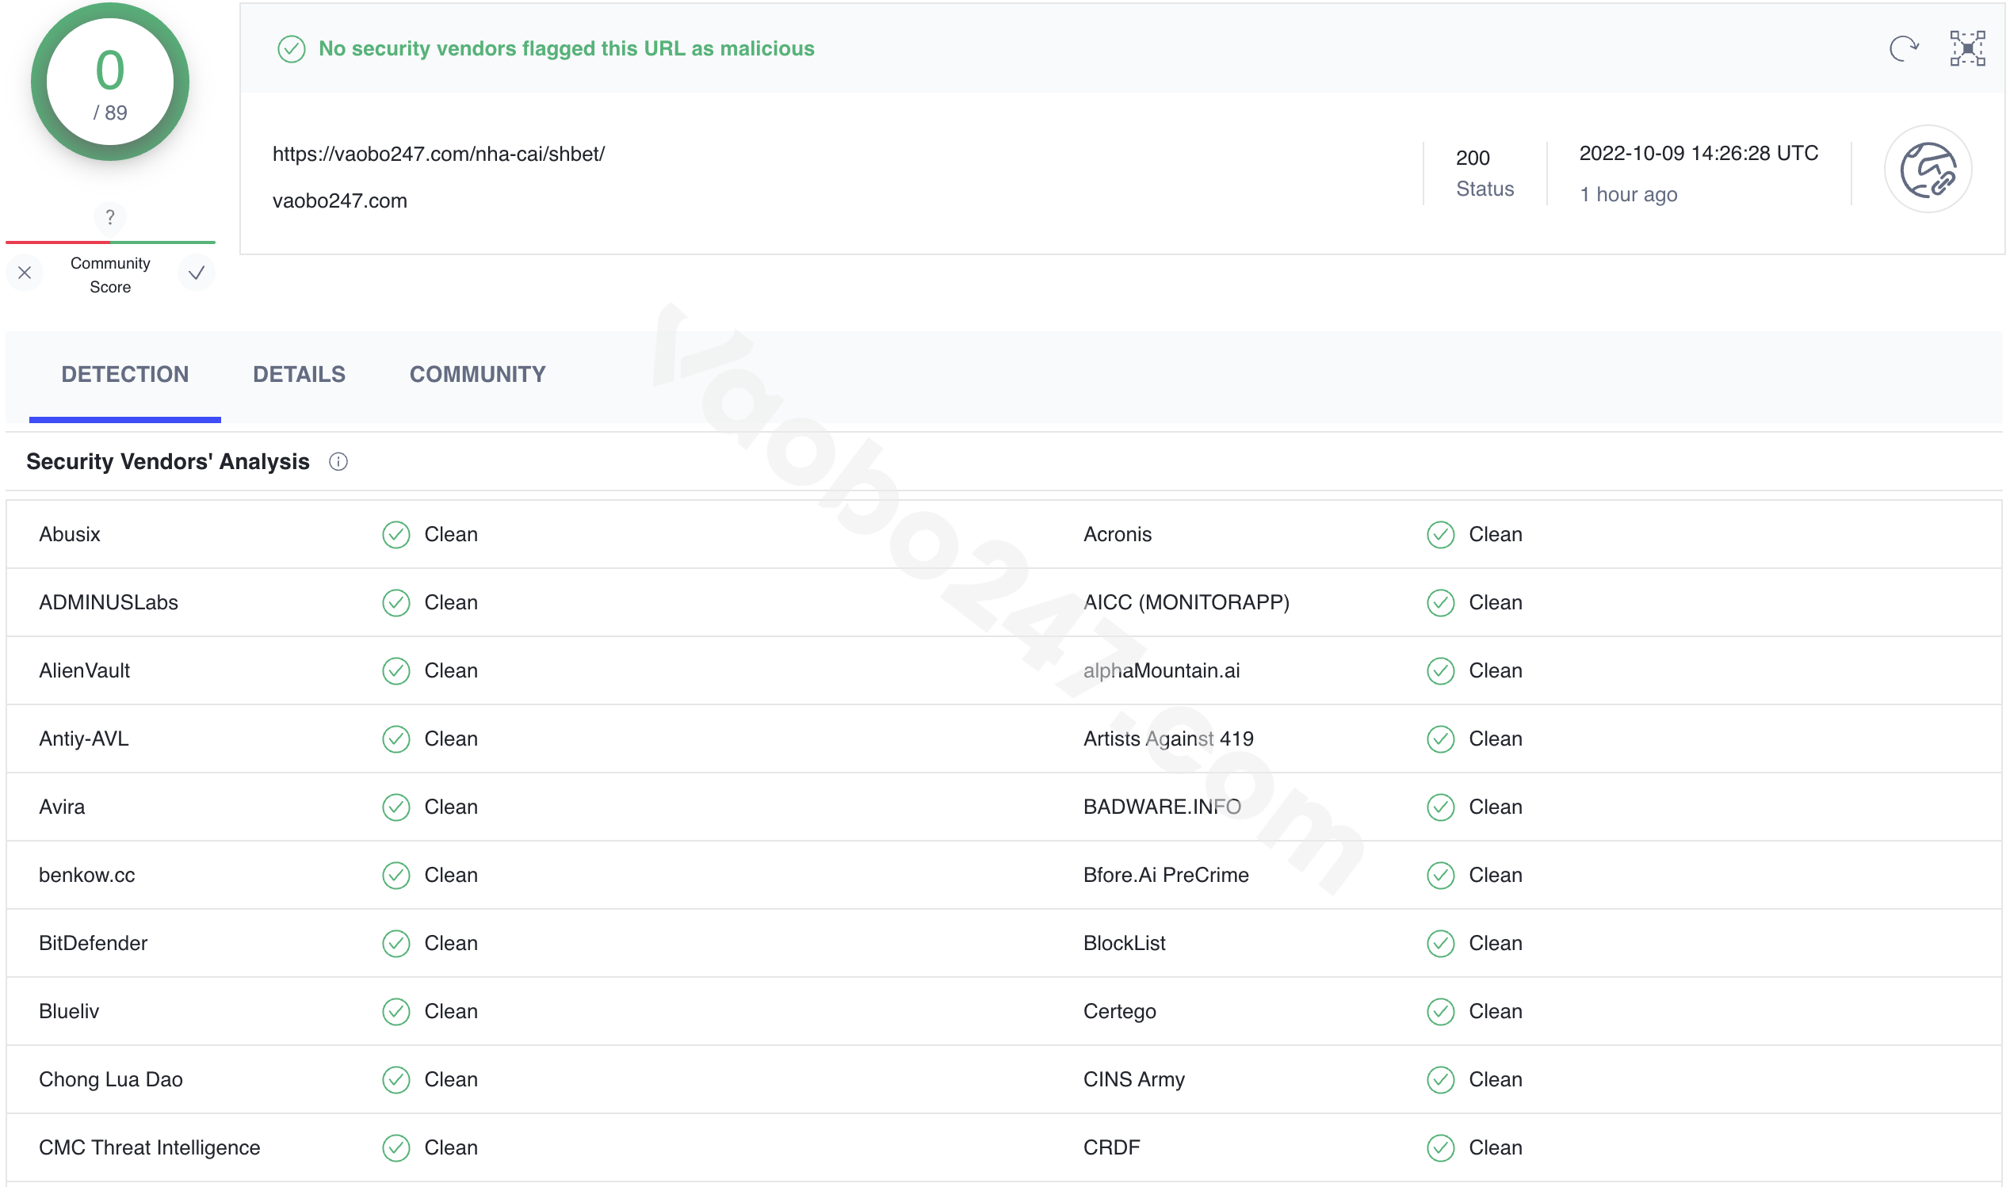Click the 200 Status value
Image resolution: width=2010 pixels, height=1187 pixels.
click(1473, 158)
